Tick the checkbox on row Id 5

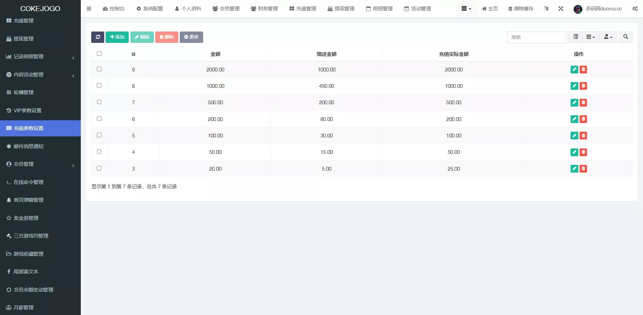coord(99,135)
